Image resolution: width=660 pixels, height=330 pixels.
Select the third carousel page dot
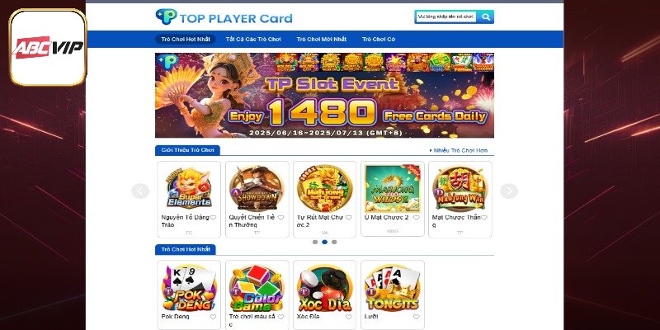(334, 242)
